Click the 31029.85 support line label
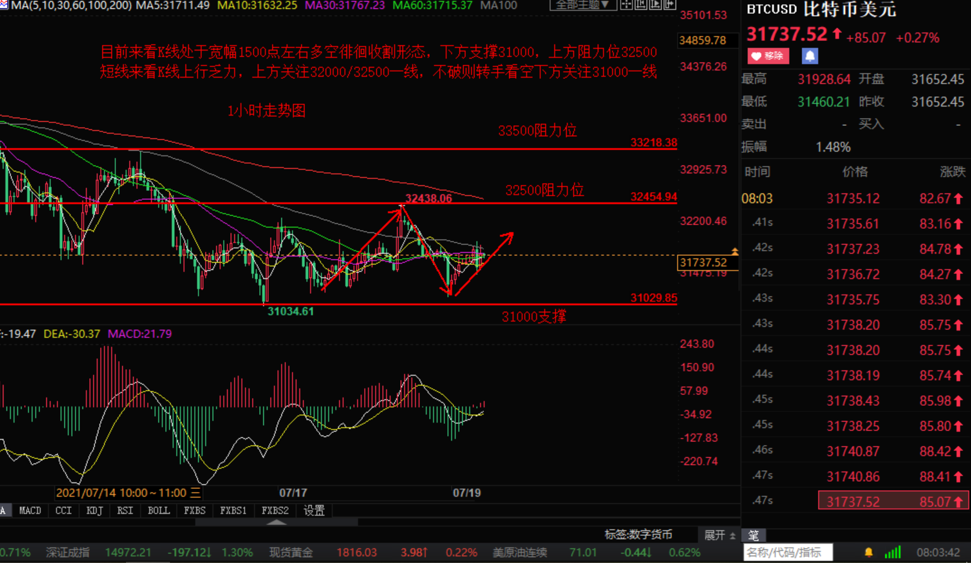The height and width of the screenshot is (563, 971). (653, 298)
